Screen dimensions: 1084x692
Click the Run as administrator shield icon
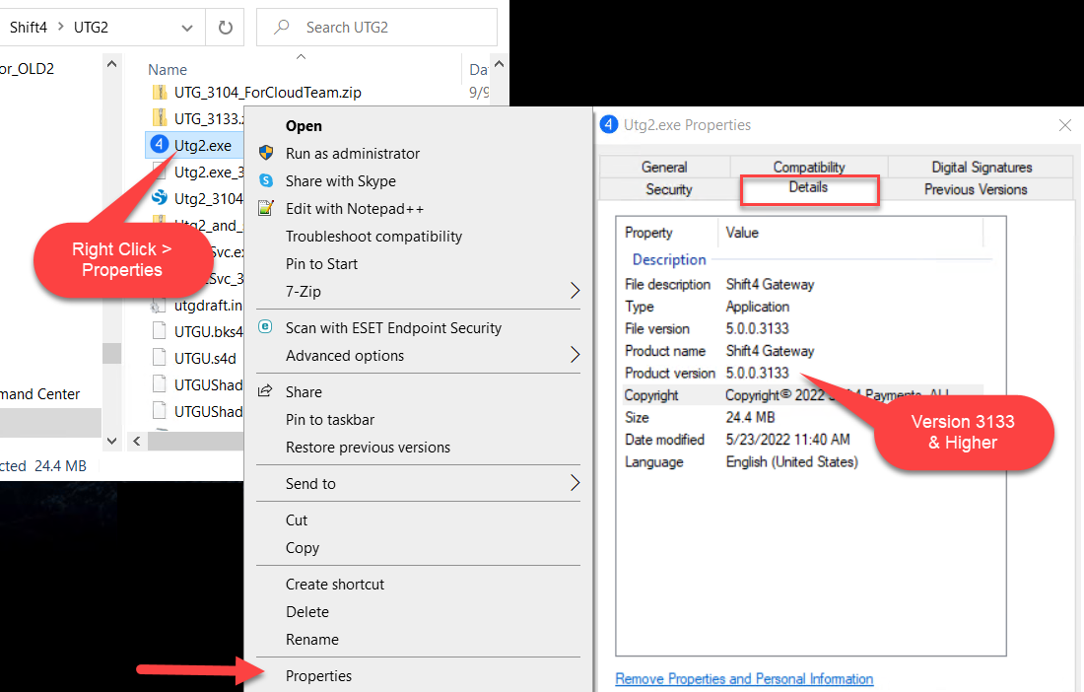pyautogui.click(x=265, y=153)
